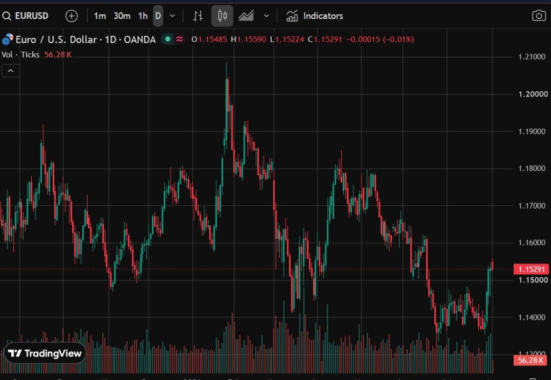Switch to the area chart style
The image size is (551, 380).
point(246,16)
